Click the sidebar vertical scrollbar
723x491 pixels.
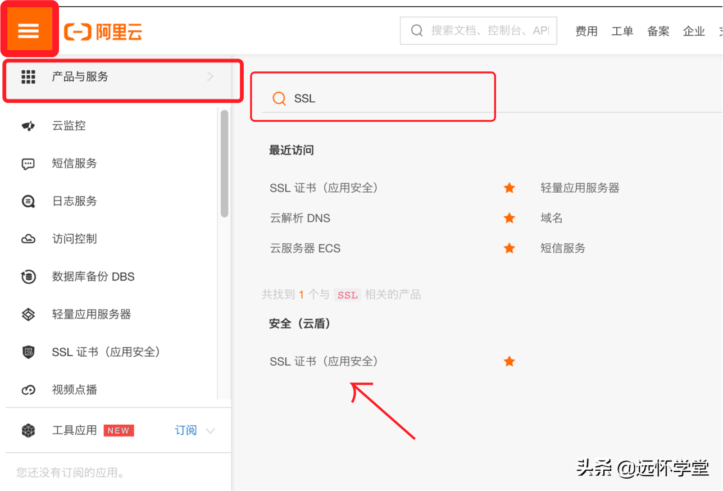pos(224,163)
